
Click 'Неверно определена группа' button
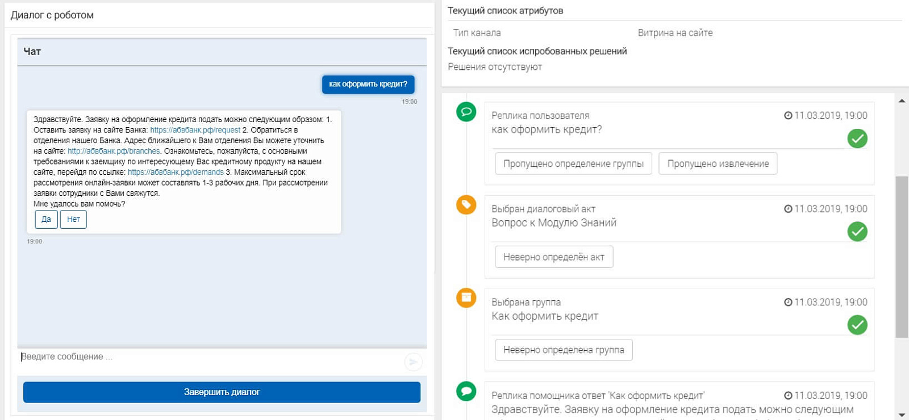tap(564, 350)
